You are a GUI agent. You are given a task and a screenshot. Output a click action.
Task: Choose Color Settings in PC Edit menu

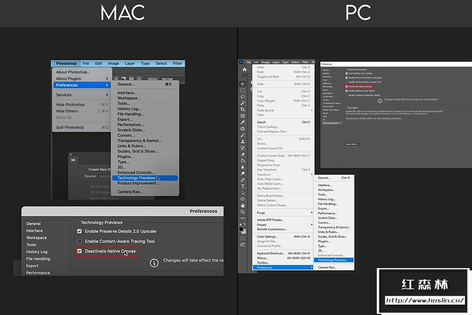[283, 236]
